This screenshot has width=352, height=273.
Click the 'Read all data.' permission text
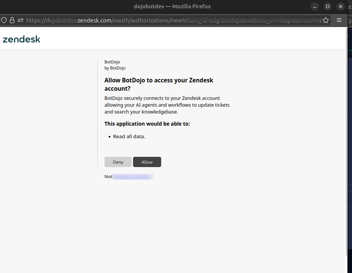[x=129, y=136]
